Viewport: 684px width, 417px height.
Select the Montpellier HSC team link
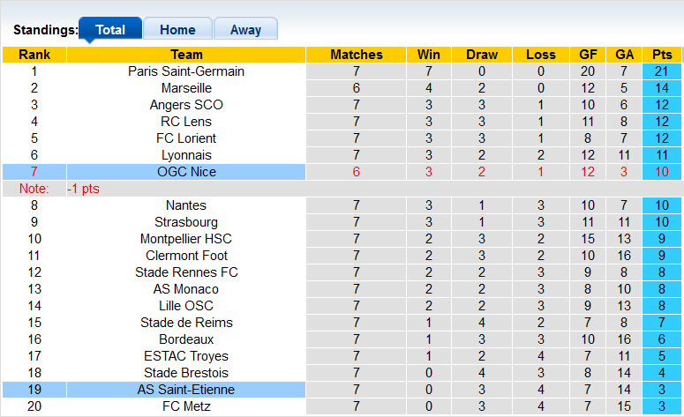click(x=186, y=239)
